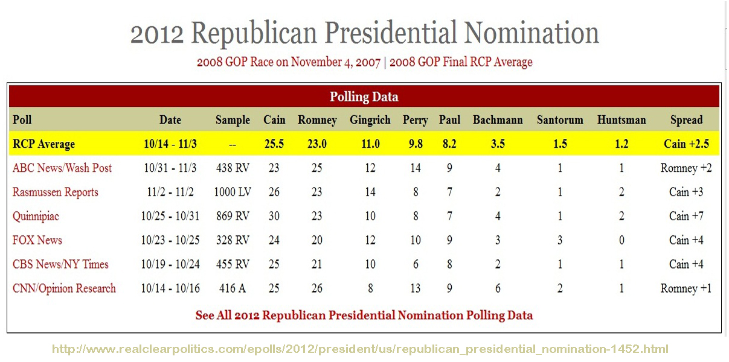This screenshot has width=729, height=362.
Task: Click the realclearpolitics.com URL at the bottom
Action: point(361,349)
